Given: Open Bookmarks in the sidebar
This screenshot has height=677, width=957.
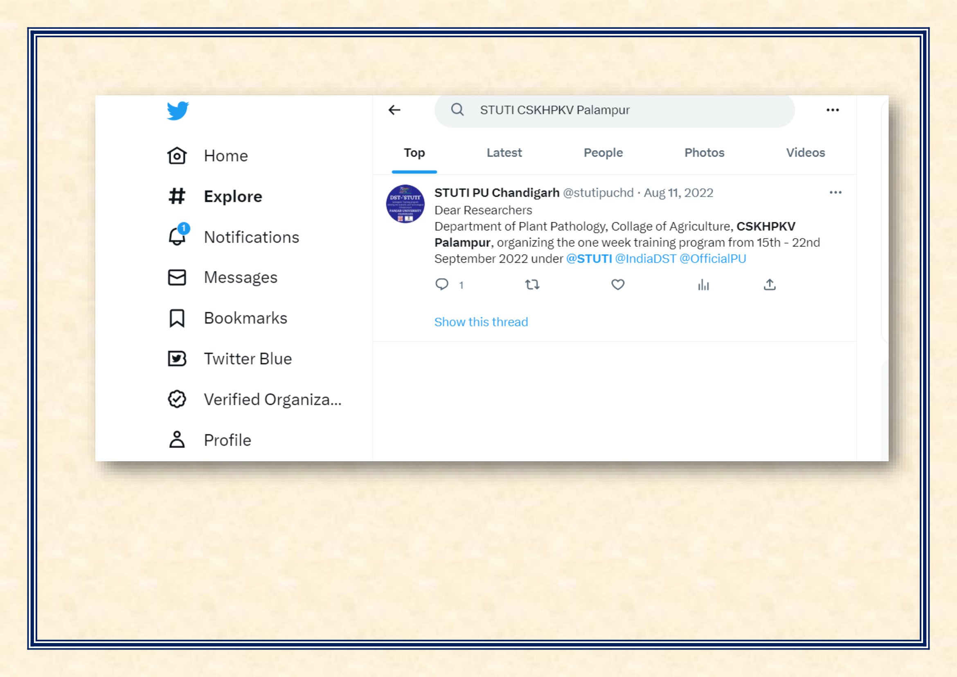Looking at the screenshot, I should (x=227, y=318).
